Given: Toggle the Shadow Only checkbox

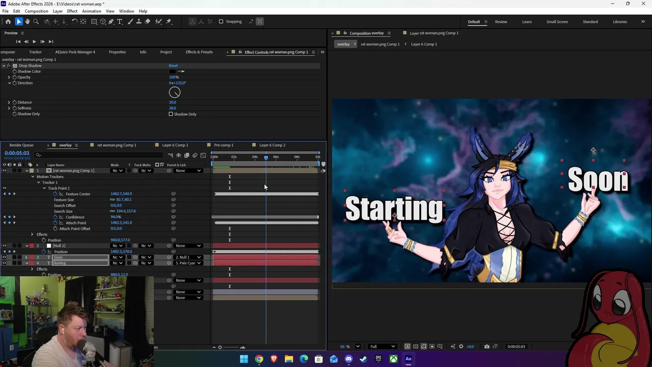Looking at the screenshot, I should 171,114.
